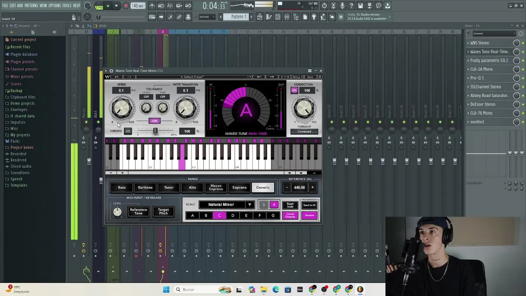526x296 pixels.
Task: Toggle the flat accidental button
Action: pyautogui.click(x=264, y=205)
